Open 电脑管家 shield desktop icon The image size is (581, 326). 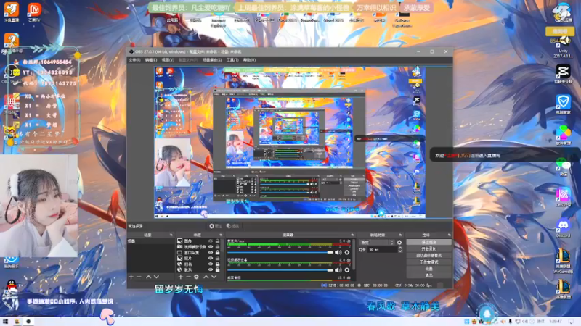tap(564, 104)
